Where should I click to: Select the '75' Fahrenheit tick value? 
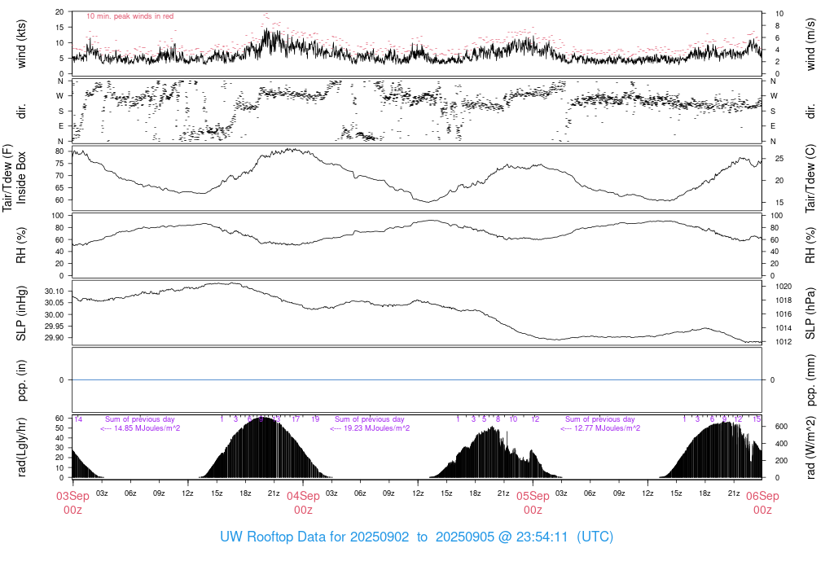click(x=59, y=163)
